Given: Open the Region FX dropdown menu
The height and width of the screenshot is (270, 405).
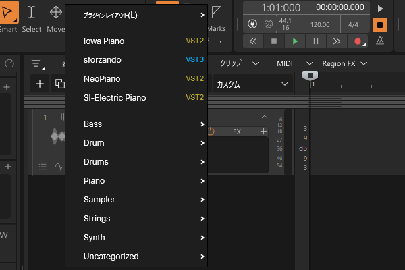Looking at the screenshot, I should (344, 63).
